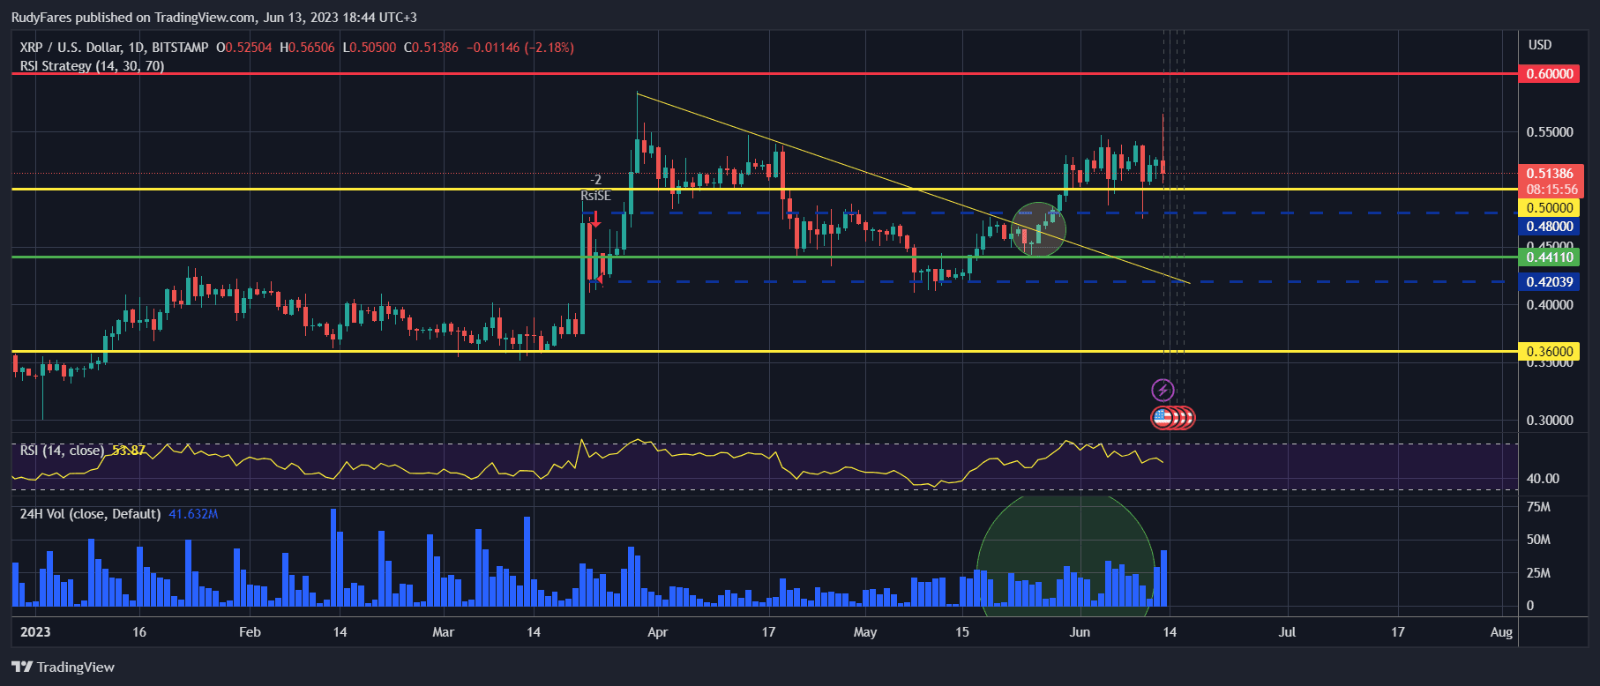Image resolution: width=1600 pixels, height=686 pixels.
Task: Click the TradingView logo in the corner
Action: (x=63, y=667)
